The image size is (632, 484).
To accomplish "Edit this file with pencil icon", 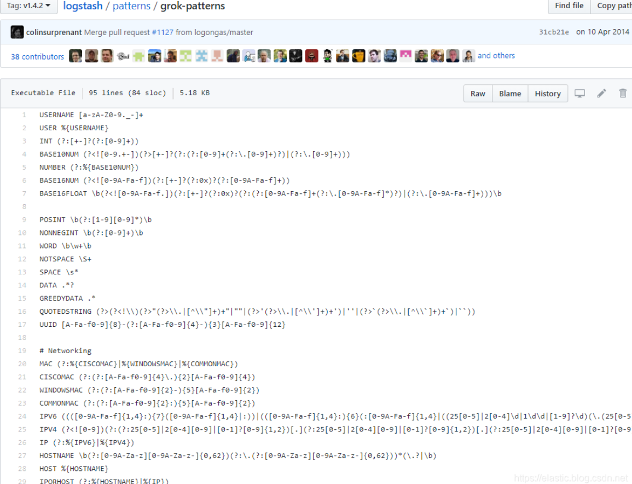I will 601,94.
